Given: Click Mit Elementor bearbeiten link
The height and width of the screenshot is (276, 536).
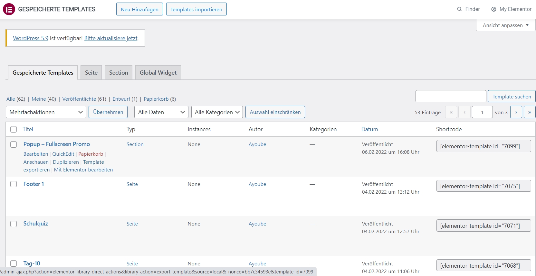Looking at the screenshot, I should (83, 170).
